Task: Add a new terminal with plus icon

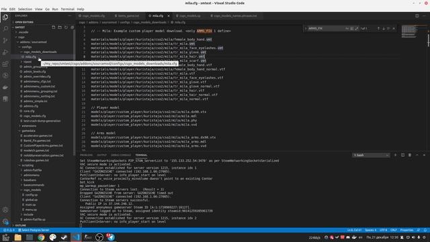Action: point(395,155)
